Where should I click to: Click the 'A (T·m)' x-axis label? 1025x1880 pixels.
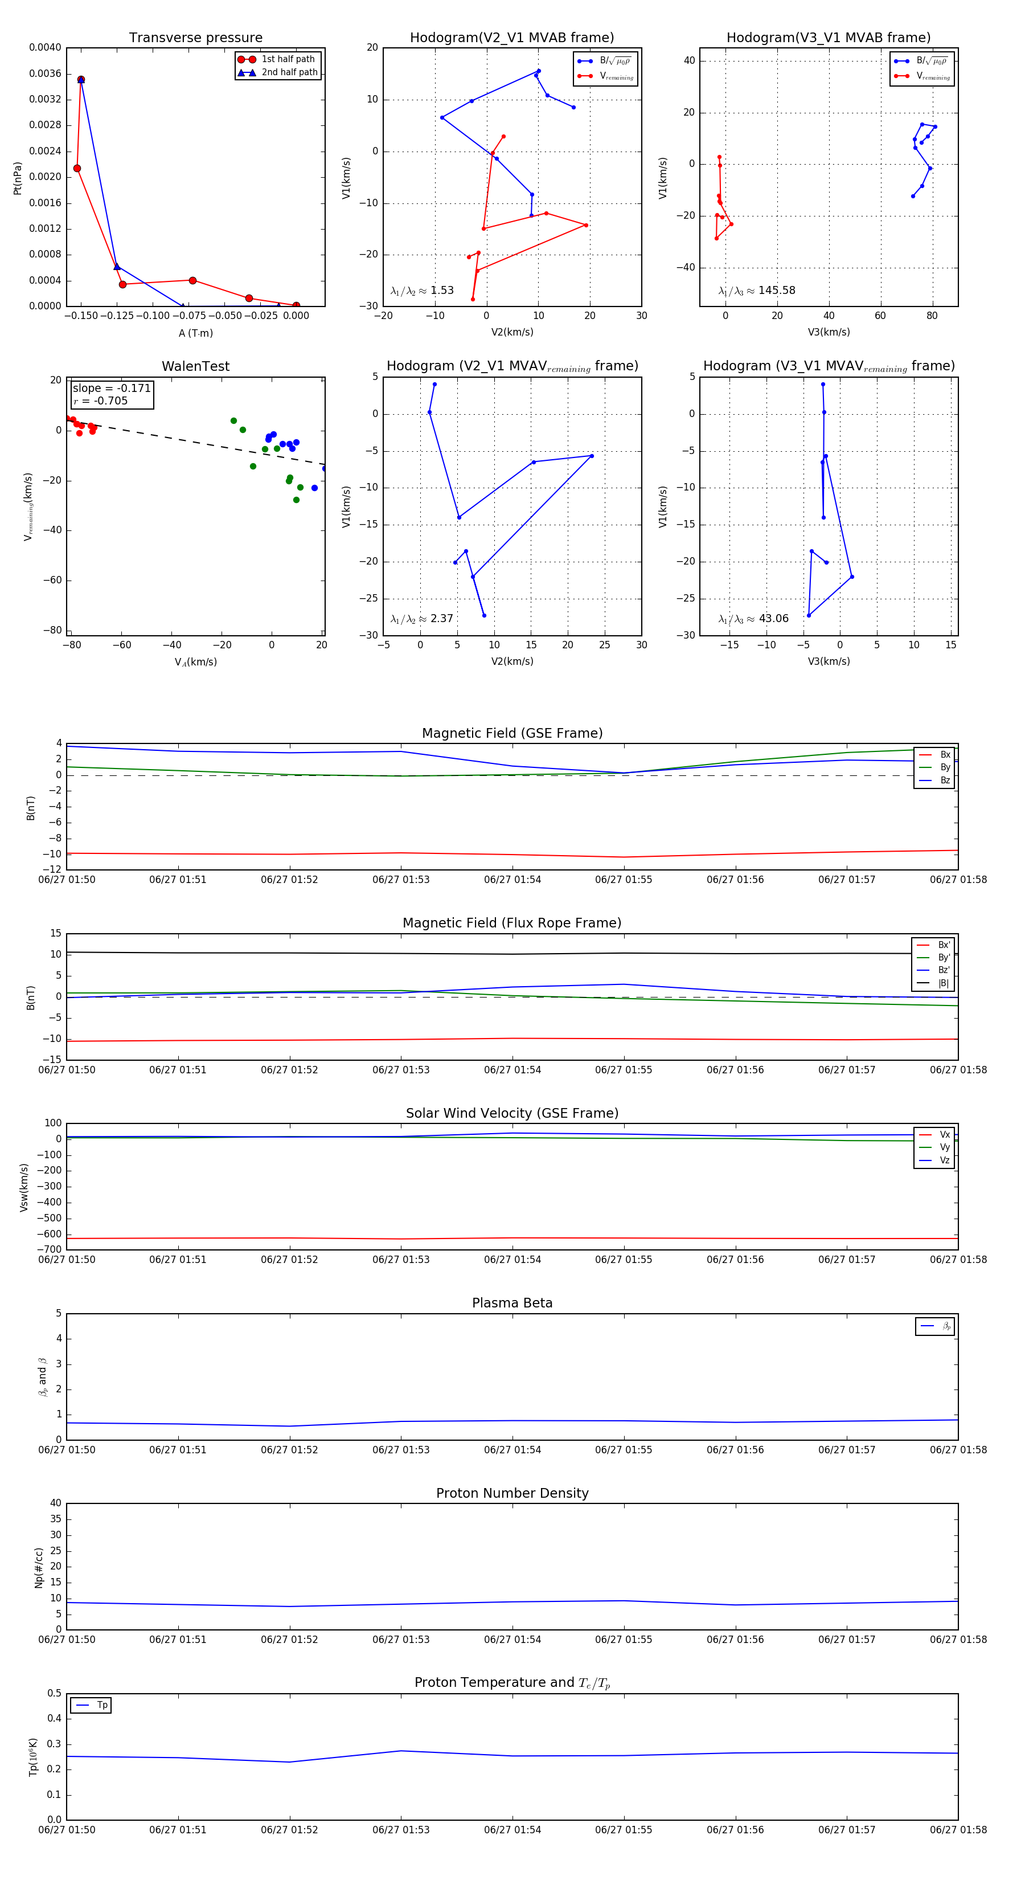(x=195, y=333)
